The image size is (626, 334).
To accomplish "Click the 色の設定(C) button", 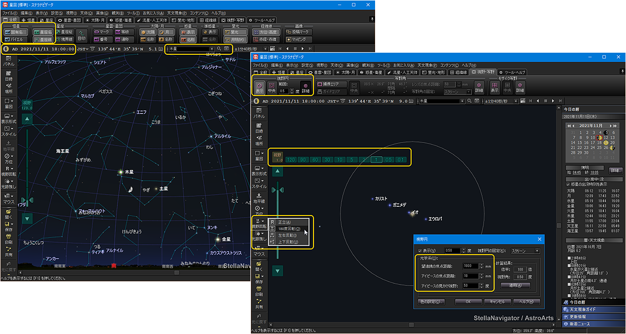I will (x=431, y=302).
